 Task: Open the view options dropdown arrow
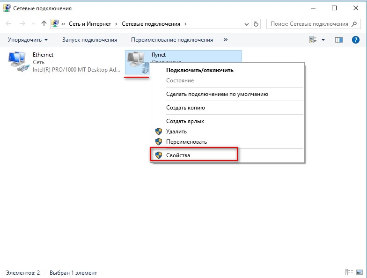tap(323, 40)
